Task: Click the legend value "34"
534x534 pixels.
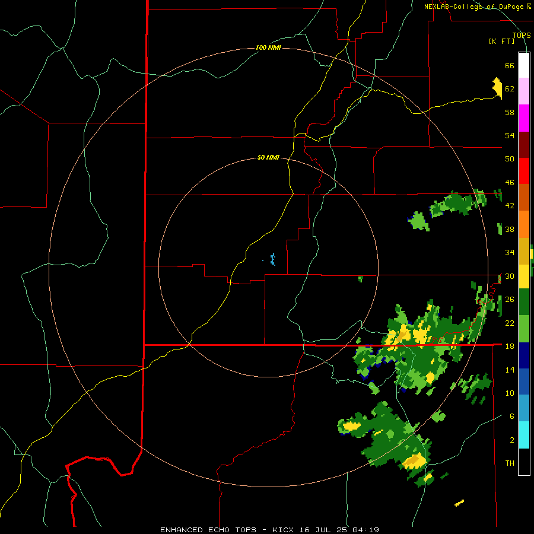Action: pyautogui.click(x=510, y=253)
